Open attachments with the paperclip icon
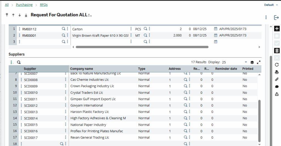The image size is (281, 146). (x=277, y=79)
